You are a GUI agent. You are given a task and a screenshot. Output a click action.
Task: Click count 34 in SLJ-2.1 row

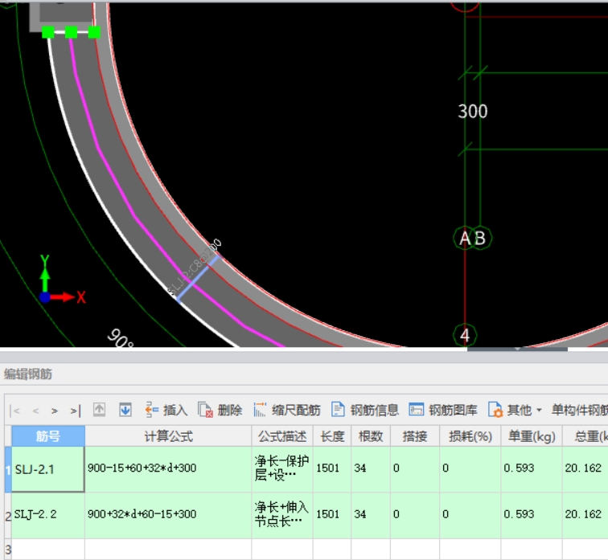click(x=371, y=469)
